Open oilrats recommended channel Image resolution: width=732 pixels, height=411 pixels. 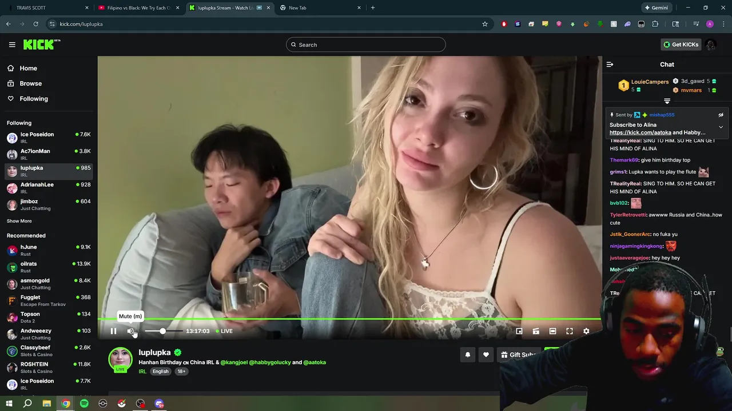pyautogui.click(x=49, y=267)
